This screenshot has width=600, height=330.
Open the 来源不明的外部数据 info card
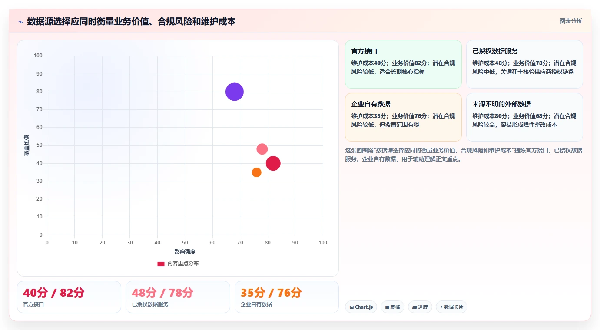[x=524, y=117]
